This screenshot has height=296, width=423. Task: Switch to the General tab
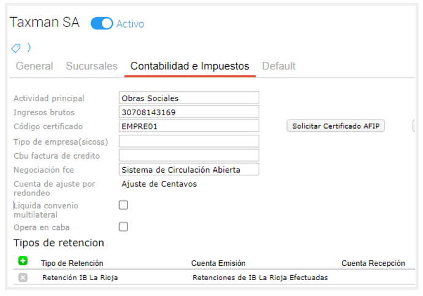click(34, 66)
